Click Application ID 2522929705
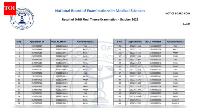Image resolution: width=200 pixels, height=108 pixels. click(135, 103)
